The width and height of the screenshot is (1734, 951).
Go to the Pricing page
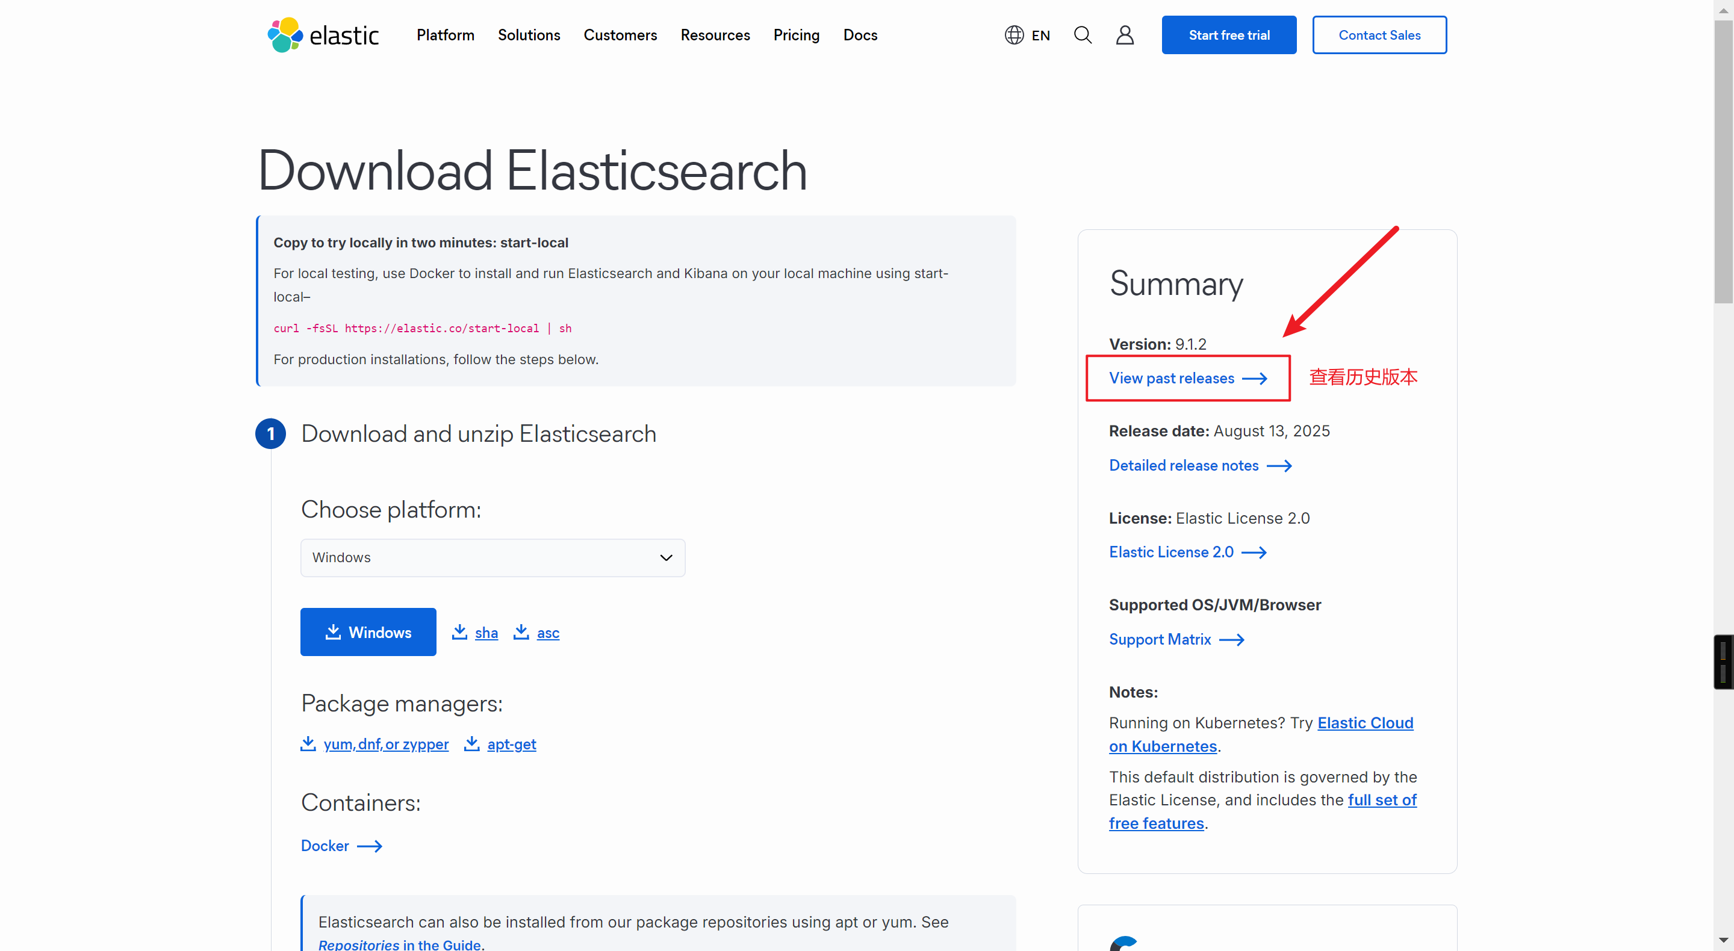coord(797,35)
